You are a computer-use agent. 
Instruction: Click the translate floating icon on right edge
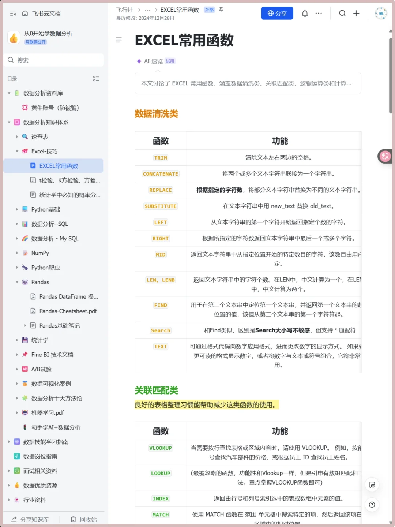click(x=385, y=156)
